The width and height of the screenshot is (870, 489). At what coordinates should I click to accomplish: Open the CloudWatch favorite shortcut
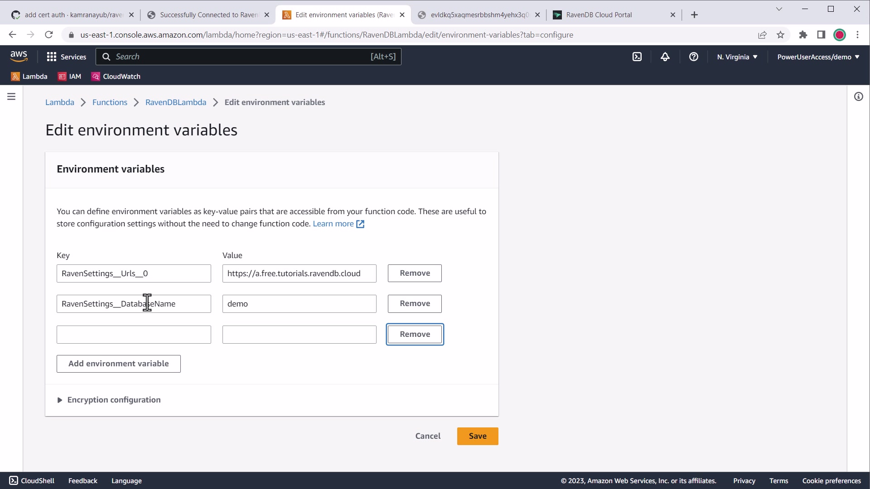click(116, 77)
